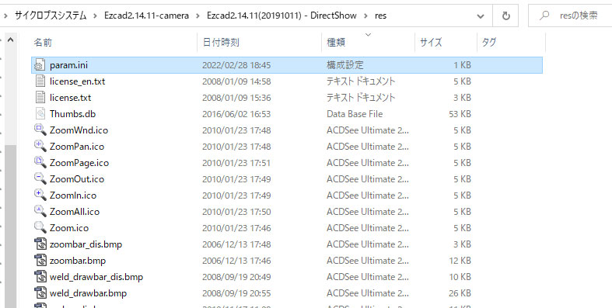Click the ZoomPage.ico magnifier icon
This screenshot has width=612, height=308.
(40, 163)
